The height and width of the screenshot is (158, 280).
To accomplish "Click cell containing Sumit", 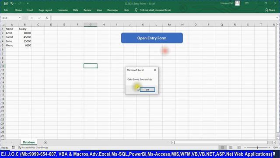I will coord(12,37).
